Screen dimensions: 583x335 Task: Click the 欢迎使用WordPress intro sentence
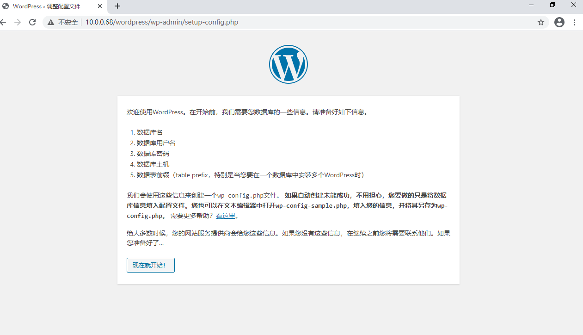(x=248, y=112)
